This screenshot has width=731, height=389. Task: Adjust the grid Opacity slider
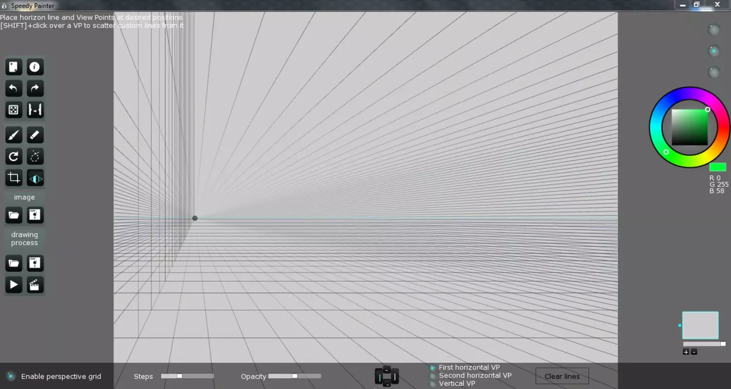(x=294, y=376)
